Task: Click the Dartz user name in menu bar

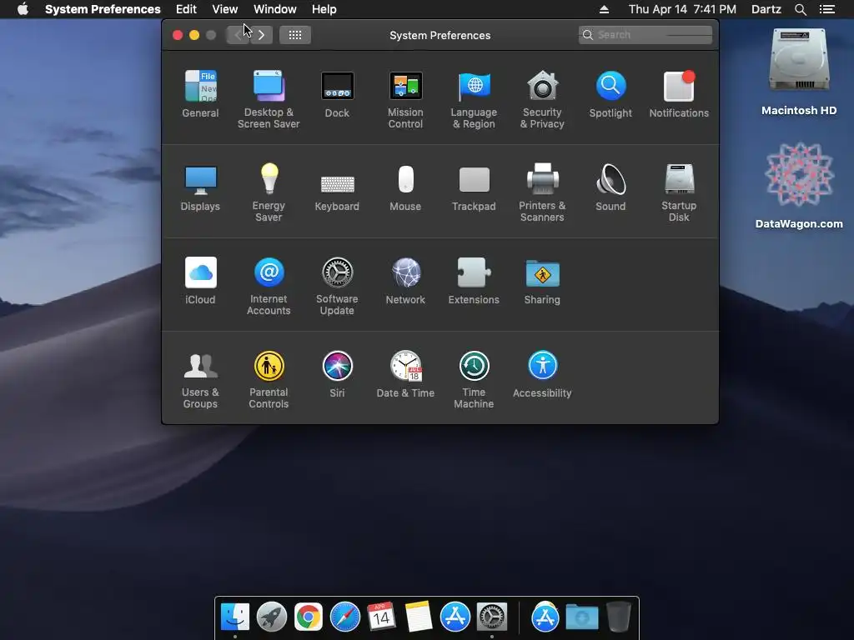Action: tap(766, 9)
